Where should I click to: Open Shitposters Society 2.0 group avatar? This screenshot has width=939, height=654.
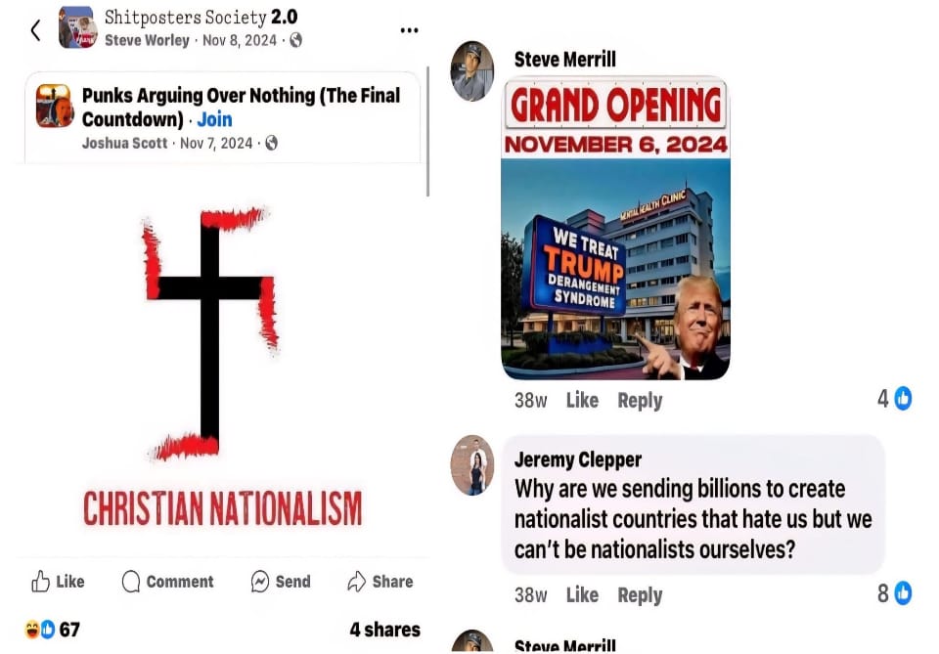[77, 27]
